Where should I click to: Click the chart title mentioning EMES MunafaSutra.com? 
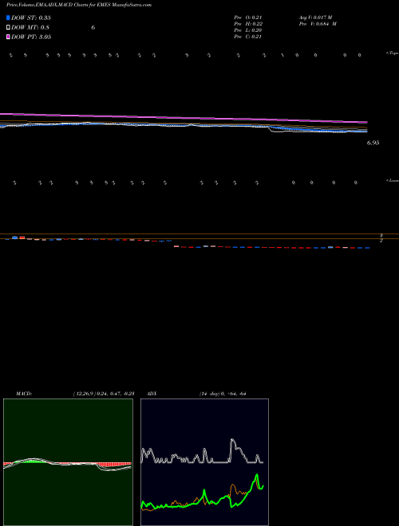[x=79, y=5]
